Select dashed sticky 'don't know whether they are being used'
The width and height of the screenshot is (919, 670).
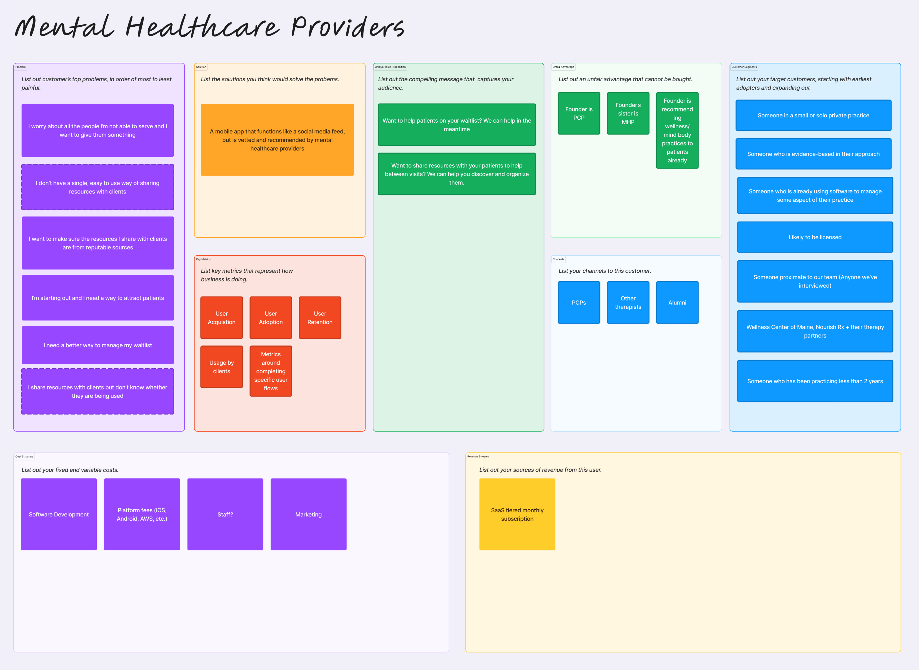tap(98, 391)
